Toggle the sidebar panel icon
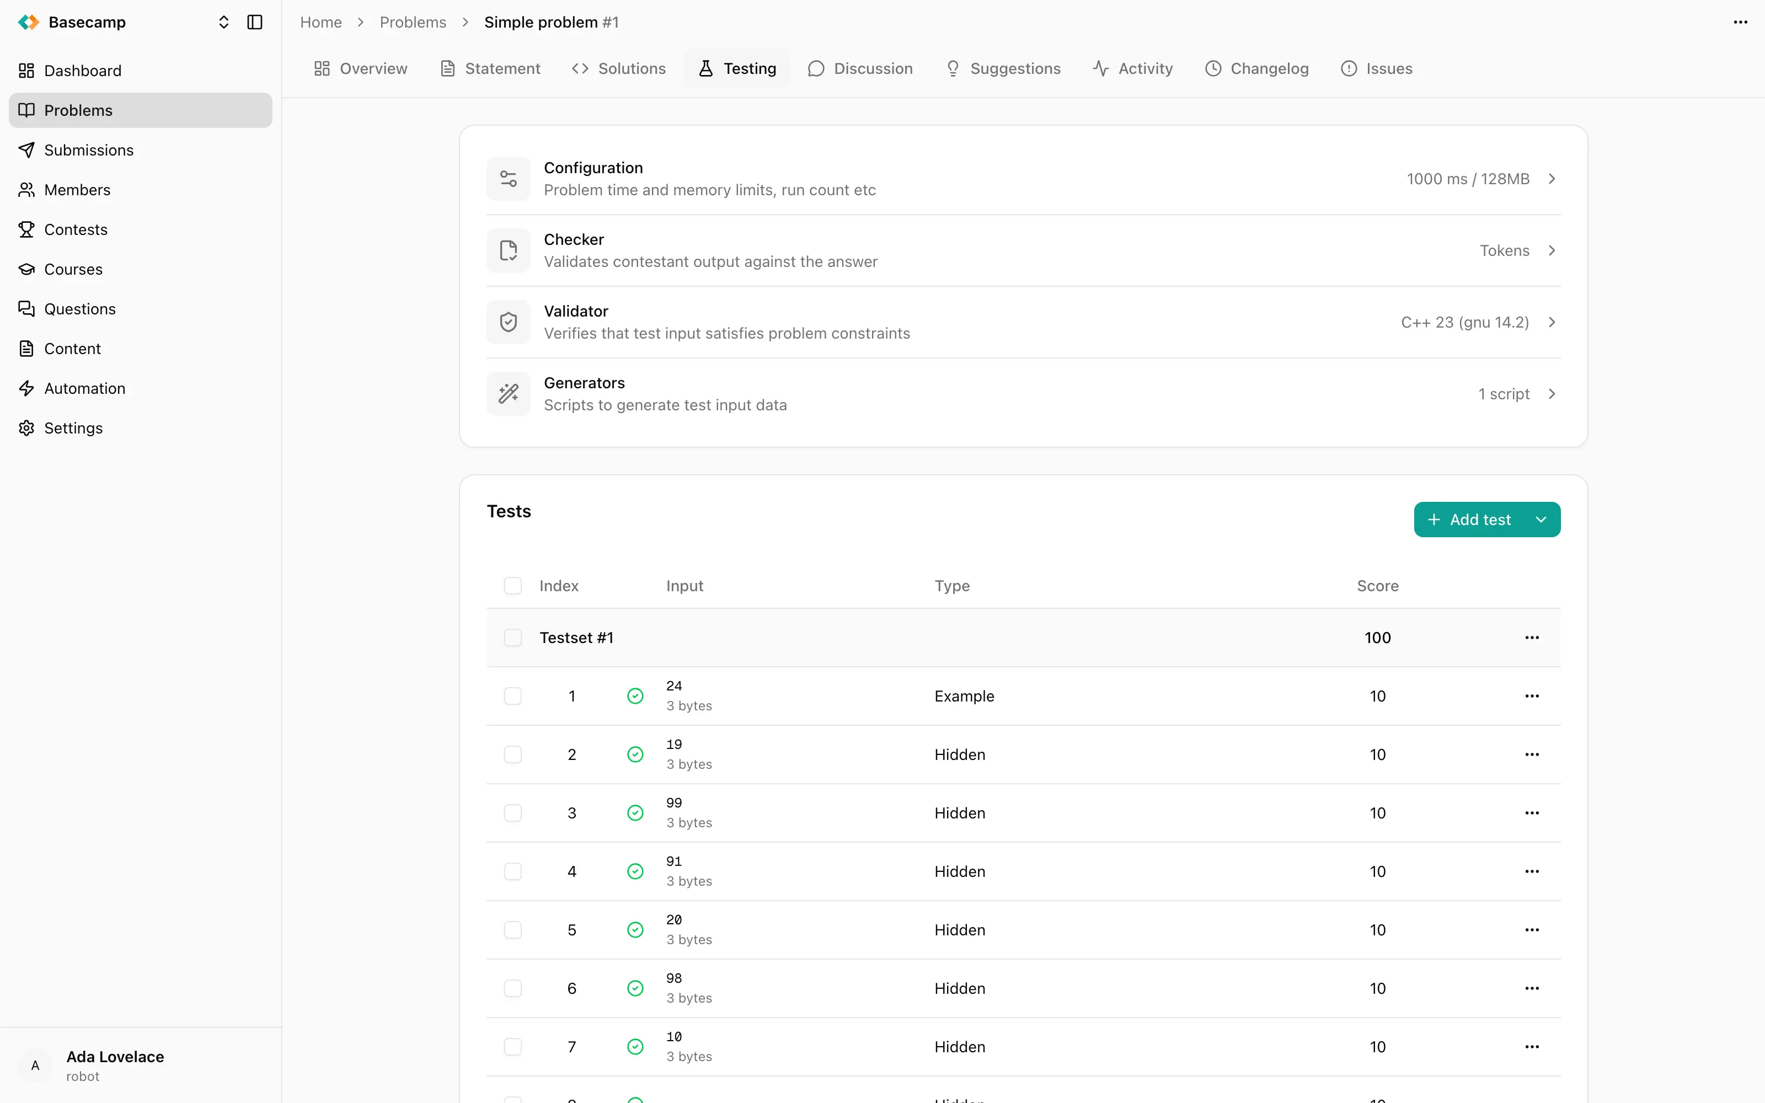The height and width of the screenshot is (1103, 1765). point(254,22)
